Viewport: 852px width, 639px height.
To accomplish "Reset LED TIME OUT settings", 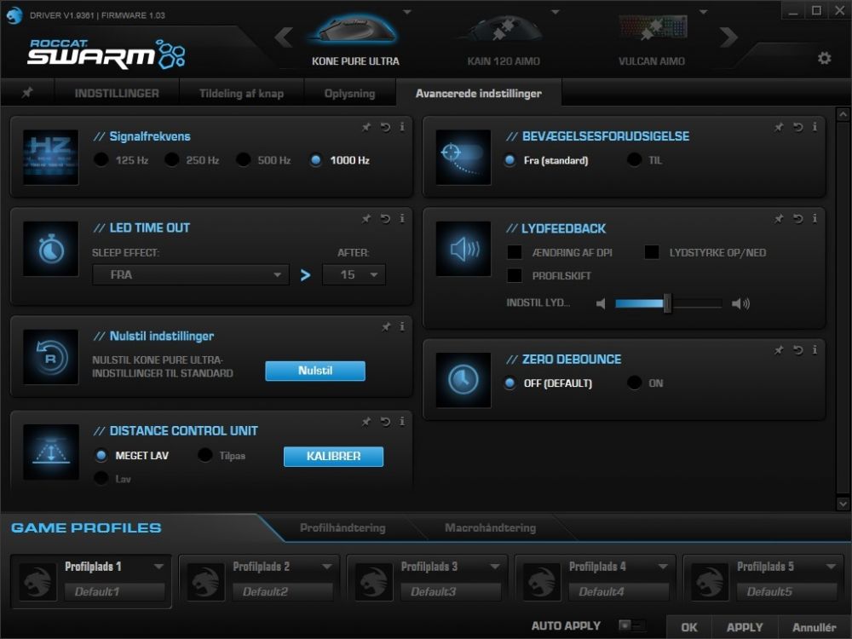I will point(385,218).
